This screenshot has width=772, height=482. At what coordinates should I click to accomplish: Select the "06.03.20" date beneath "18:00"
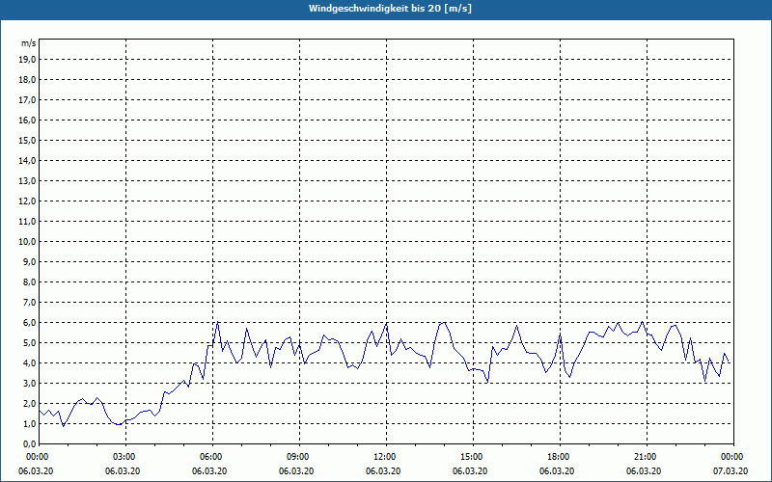pos(557,471)
